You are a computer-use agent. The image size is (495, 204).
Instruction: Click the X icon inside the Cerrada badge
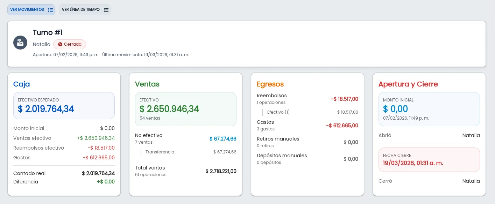[61, 44]
